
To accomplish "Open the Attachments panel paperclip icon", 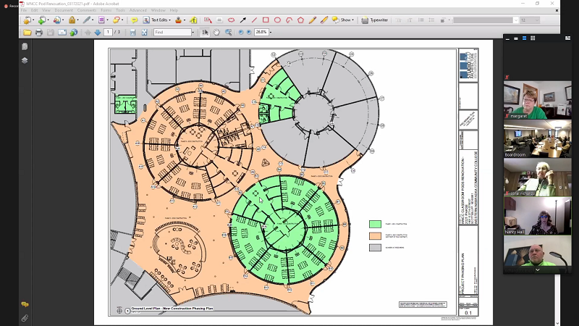I will point(25,317).
